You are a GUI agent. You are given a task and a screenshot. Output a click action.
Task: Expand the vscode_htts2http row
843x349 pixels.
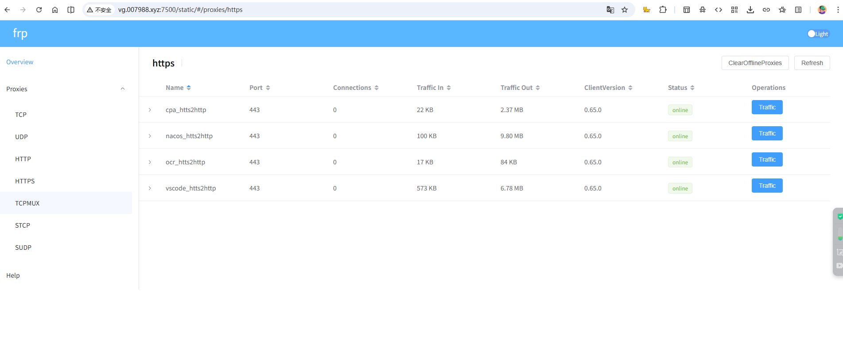click(x=150, y=188)
